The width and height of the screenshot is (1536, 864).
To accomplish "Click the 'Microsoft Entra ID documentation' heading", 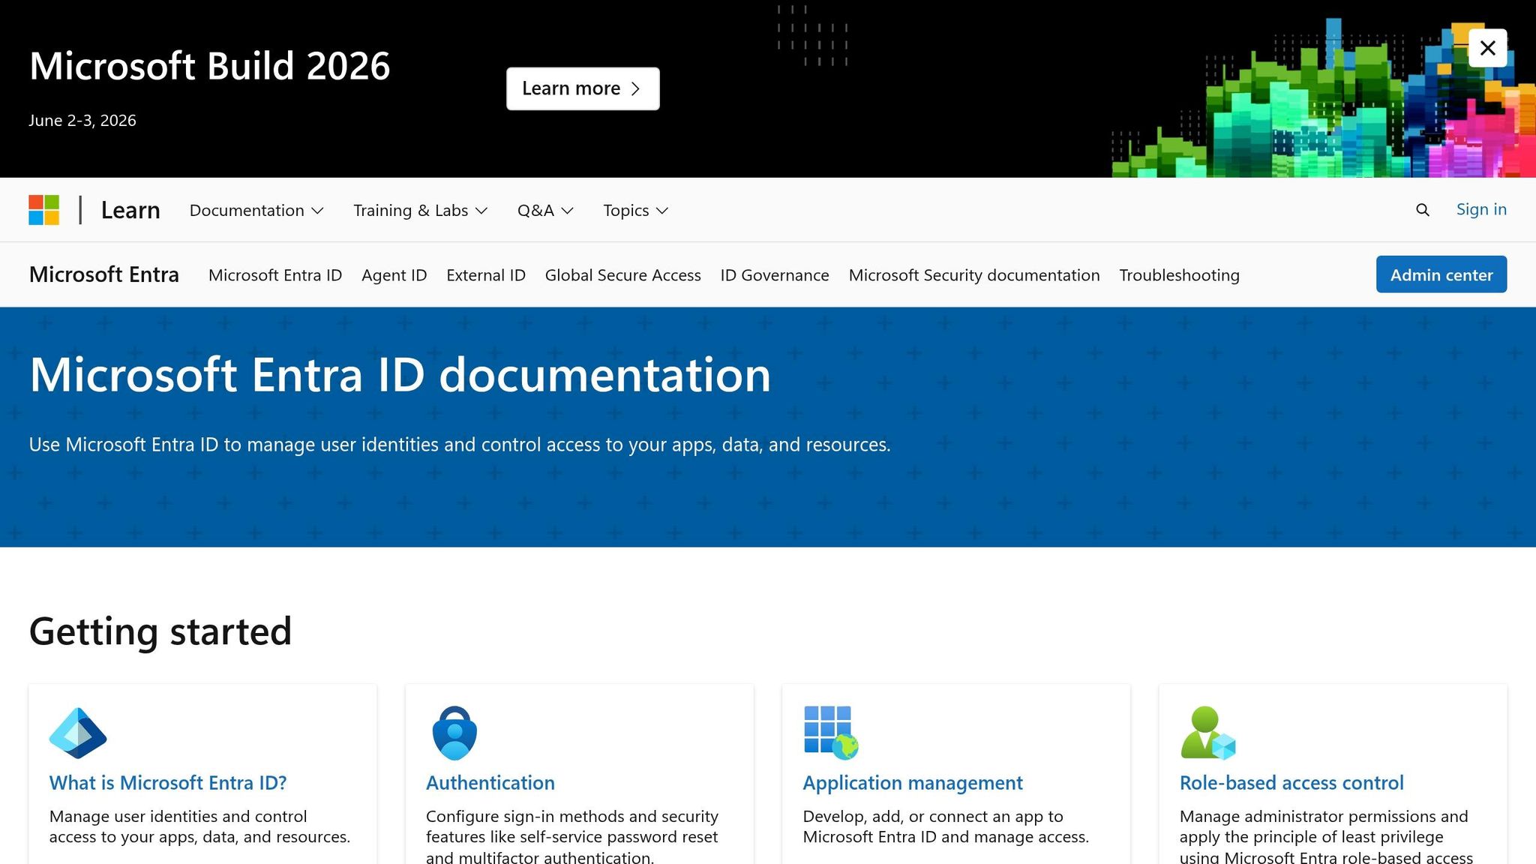I will (x=400, y=374).
